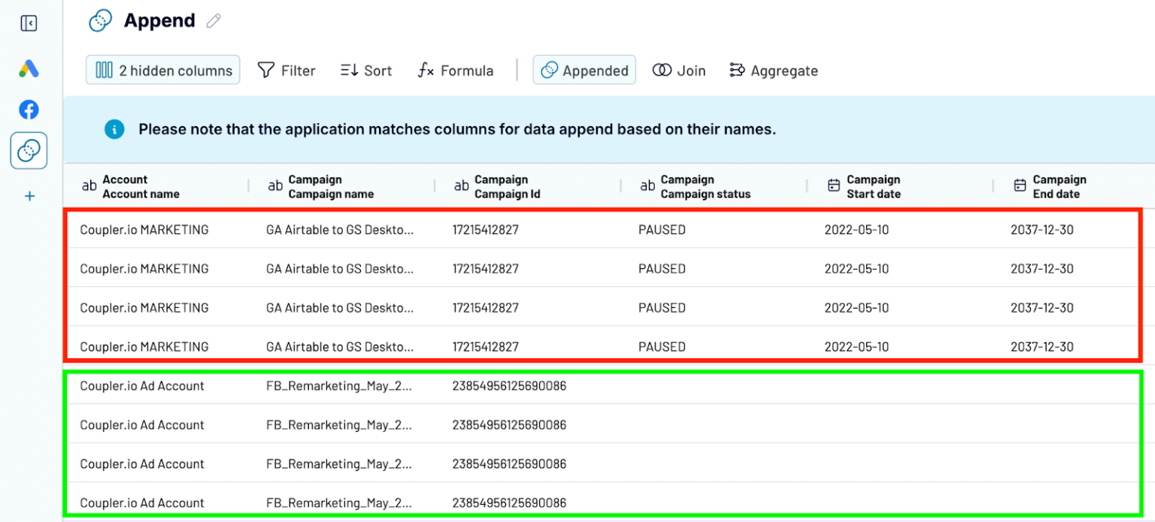
Task: Open the Google Ads data source
Action: coord(29,69)
